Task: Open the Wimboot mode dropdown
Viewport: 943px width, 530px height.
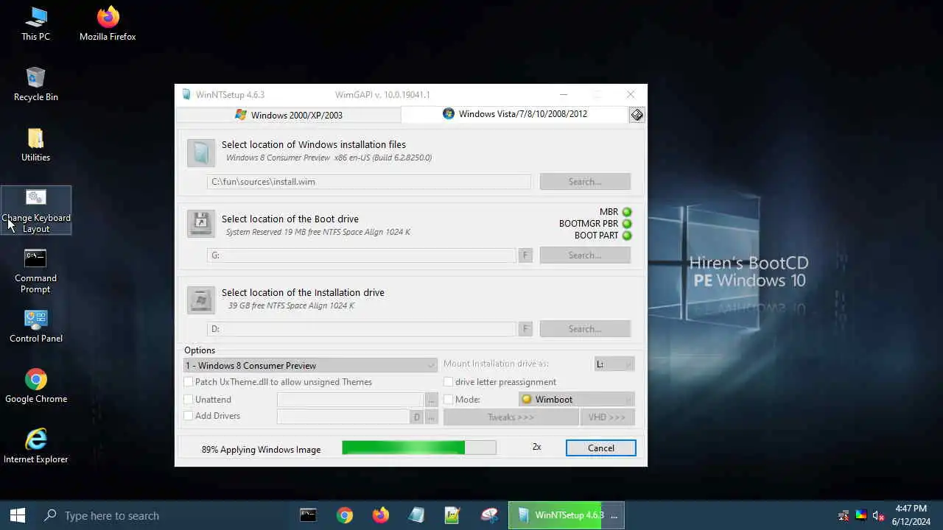Action: 576,400
